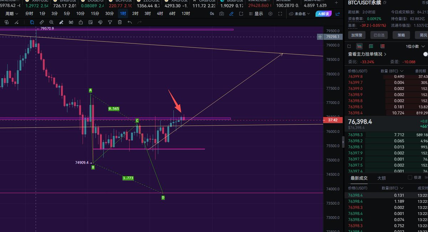
Task: Toggle the main-force orders switch
Action: pyautogui.click(x=425, y=54)
